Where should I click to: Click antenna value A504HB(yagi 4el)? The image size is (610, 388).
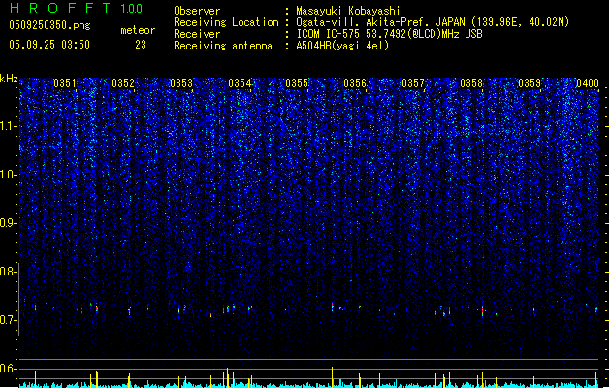342,46
